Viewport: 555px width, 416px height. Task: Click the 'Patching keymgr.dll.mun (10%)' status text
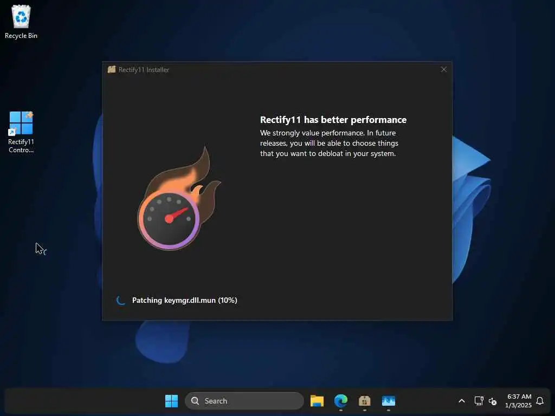click(184, 300)
